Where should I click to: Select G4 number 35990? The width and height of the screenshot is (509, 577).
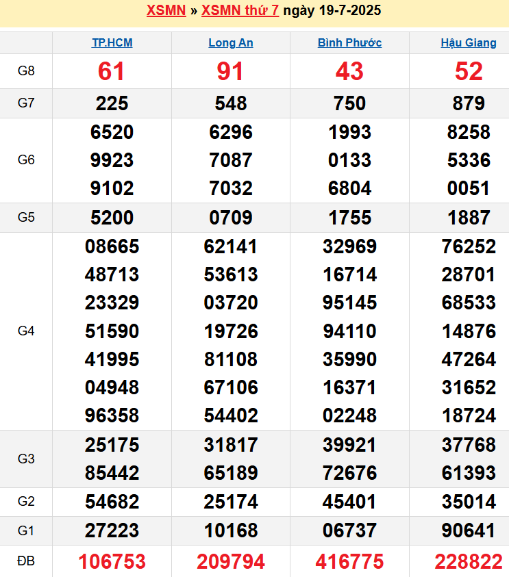click(x=349, y=359)
